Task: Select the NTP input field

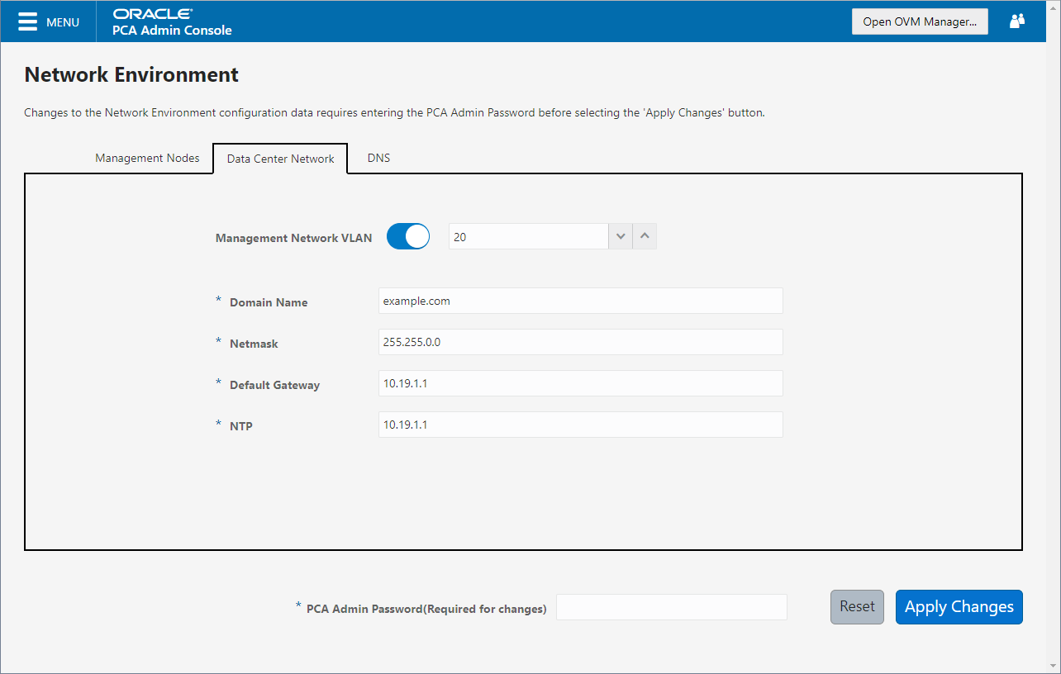Action: [x=580, y=425]
